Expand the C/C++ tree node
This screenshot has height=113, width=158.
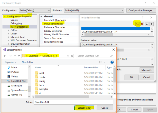point(8,30)
